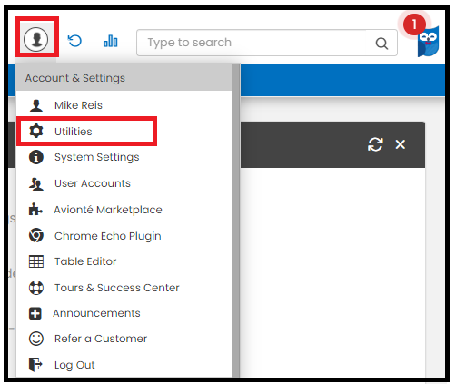This screenshot has width=455, height=384.
Task: Click the Tours & Success Center lifebuoy icon
Action: (36, 288)
